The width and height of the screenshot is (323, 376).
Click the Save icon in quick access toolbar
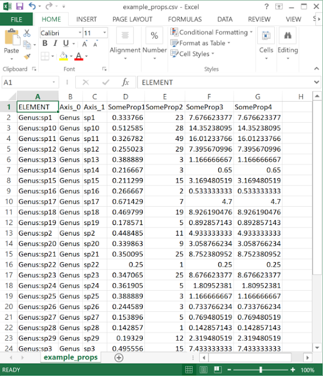[x=19, y=6]
